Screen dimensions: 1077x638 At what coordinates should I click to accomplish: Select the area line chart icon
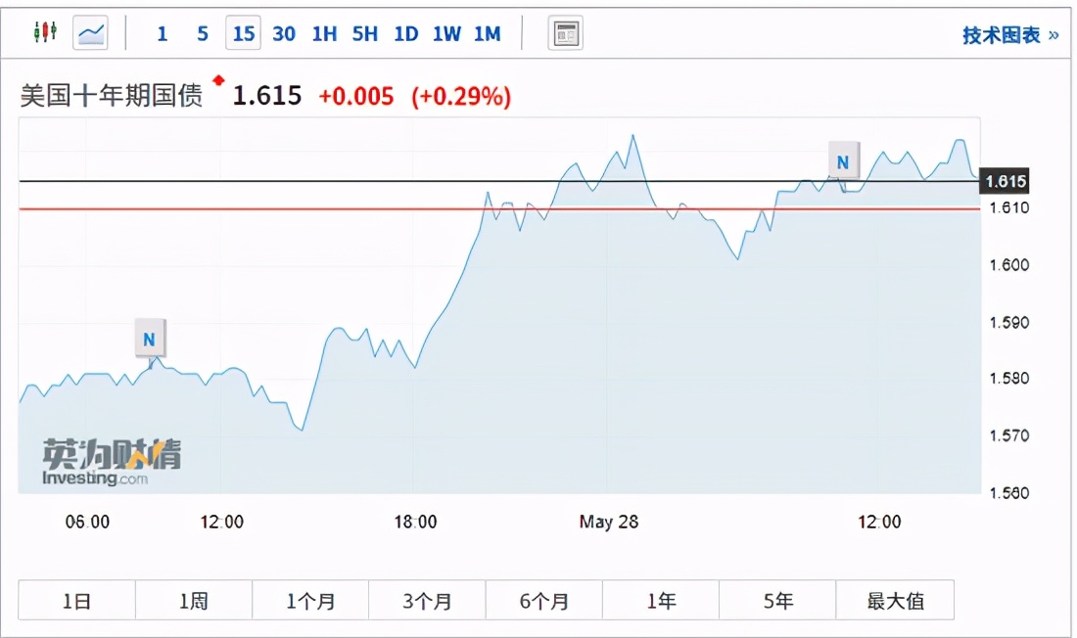[x=91, y=33]
